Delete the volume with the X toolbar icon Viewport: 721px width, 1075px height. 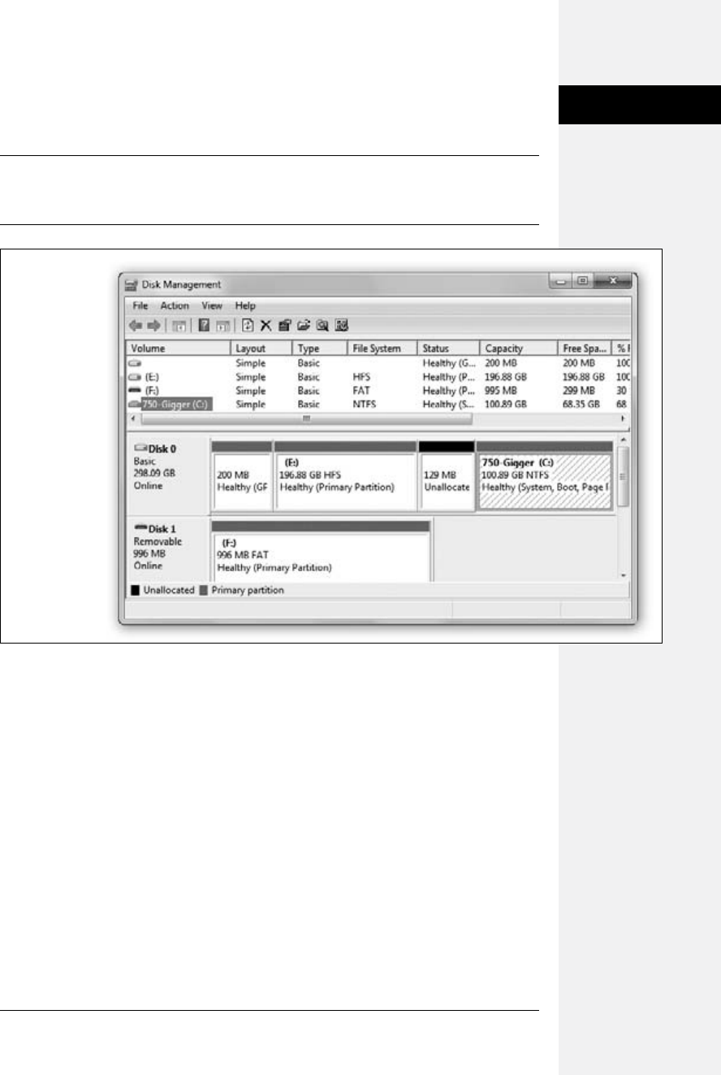(x=265, y=326)
